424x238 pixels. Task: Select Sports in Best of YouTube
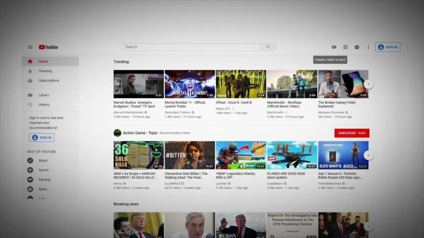click(50, 170)
